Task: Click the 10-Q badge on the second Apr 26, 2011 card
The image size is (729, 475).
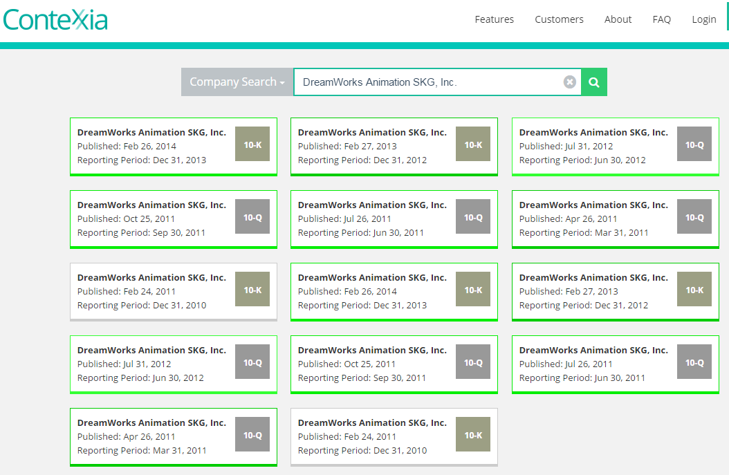Action: [252, 434]
